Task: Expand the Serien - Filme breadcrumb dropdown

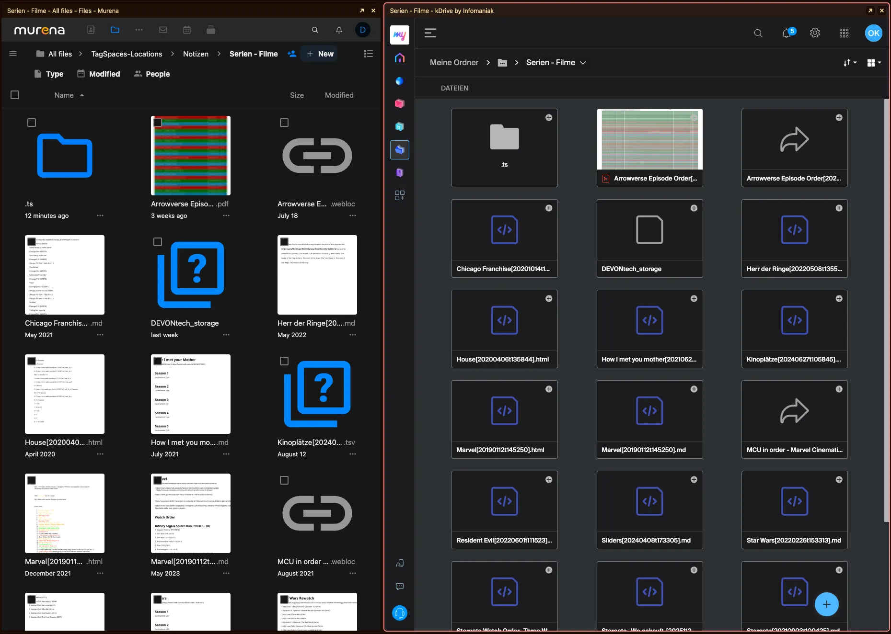Action: [x=583, y=63]
